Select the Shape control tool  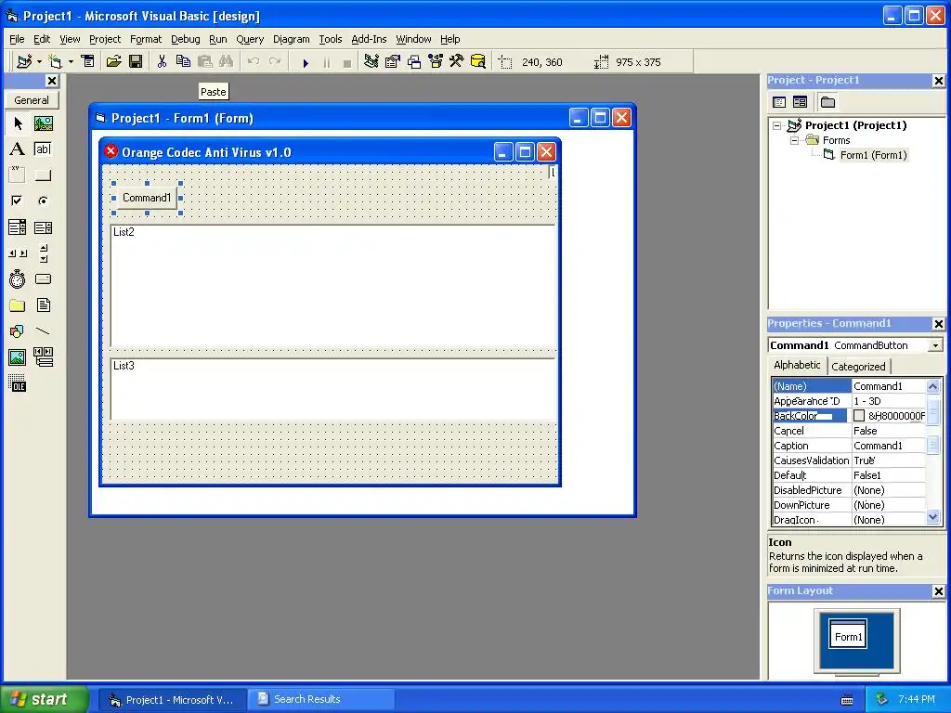18,331
